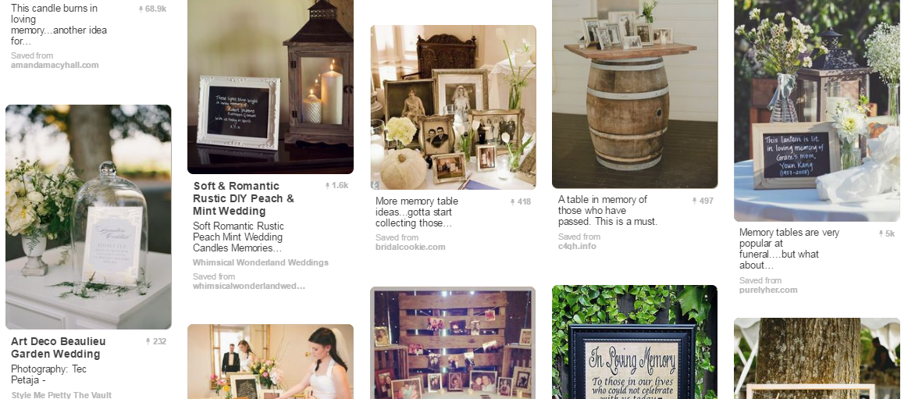Open bridalcookie.com source link
Viewport: 908px width, 399px height.
point(410,248)
